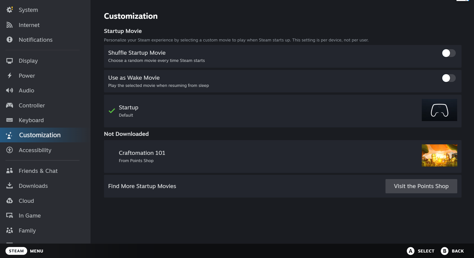This screenshot has height=258, width=474.
Task: Select the Startup Default movie row
Action: coord(282,111)
